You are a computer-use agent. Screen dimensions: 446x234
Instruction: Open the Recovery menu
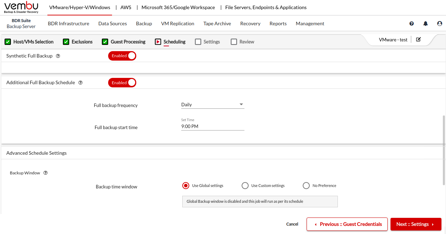pyautogui.click(x=250, y=24)
